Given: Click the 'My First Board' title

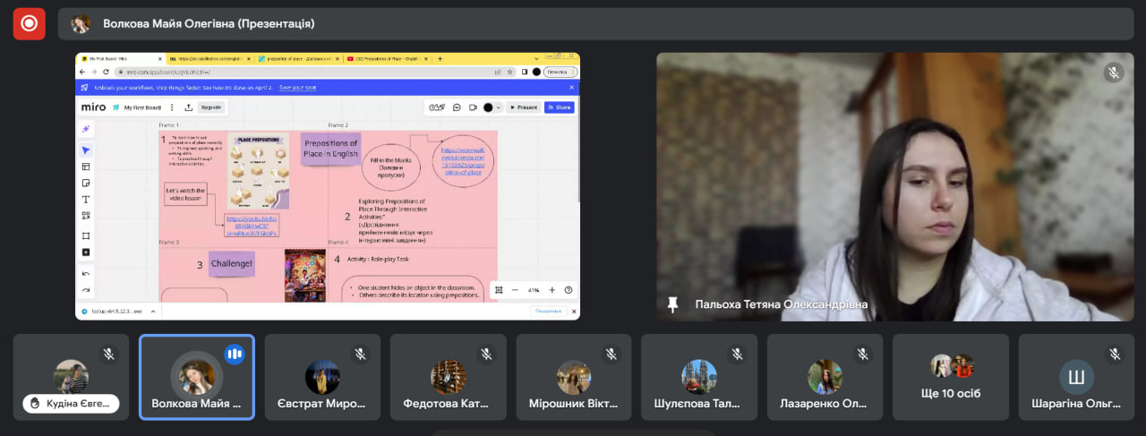Looking at the screenshot, I should pos(142,107).
